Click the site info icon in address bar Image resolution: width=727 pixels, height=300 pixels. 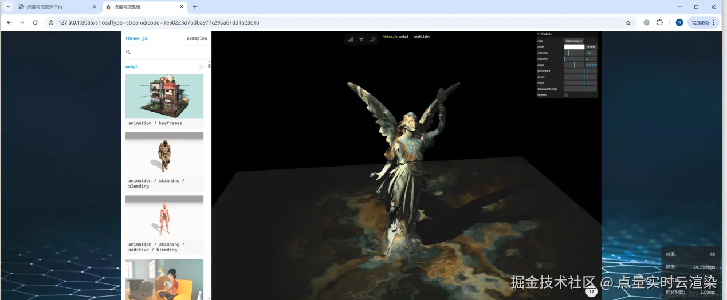[x=50, y=22]
